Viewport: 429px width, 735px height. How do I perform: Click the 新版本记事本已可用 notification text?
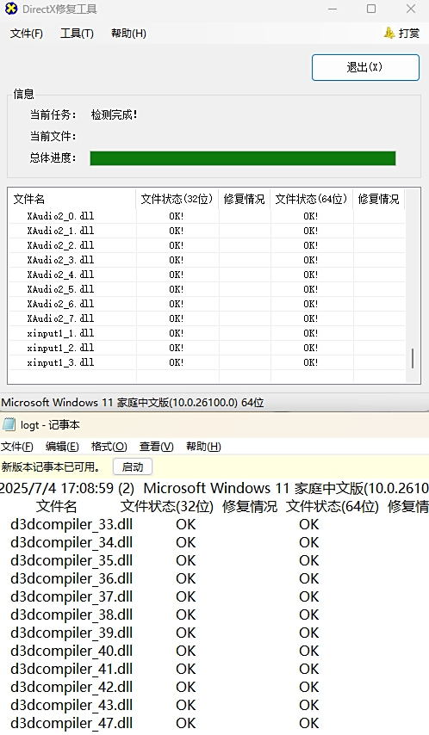tap(51, 466)
